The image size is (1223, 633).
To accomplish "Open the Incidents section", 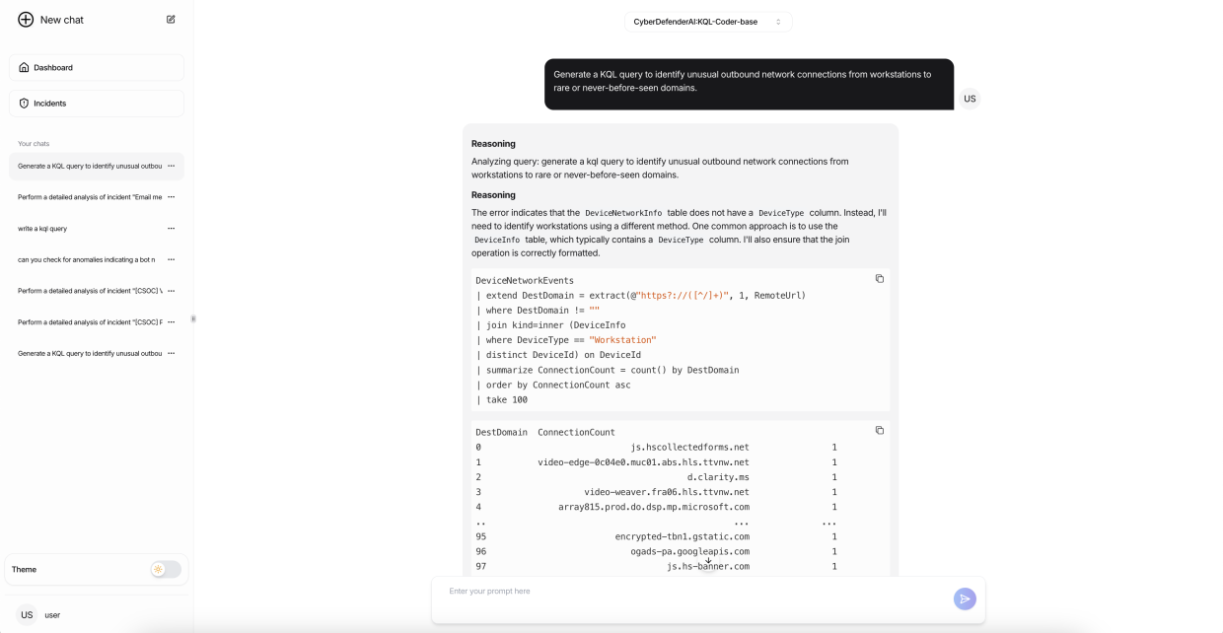I will coord(96,103).
